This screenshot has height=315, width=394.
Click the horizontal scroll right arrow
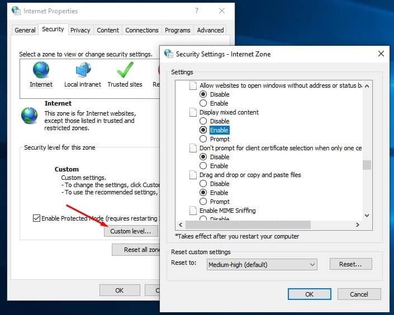(x=357, y=225)
